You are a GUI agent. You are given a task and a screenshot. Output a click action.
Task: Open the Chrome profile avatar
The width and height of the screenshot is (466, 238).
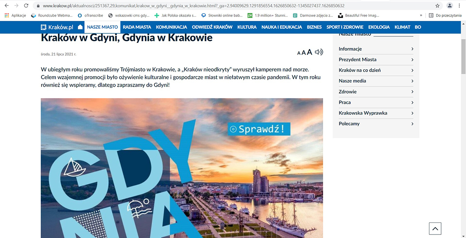coord(450,6)
